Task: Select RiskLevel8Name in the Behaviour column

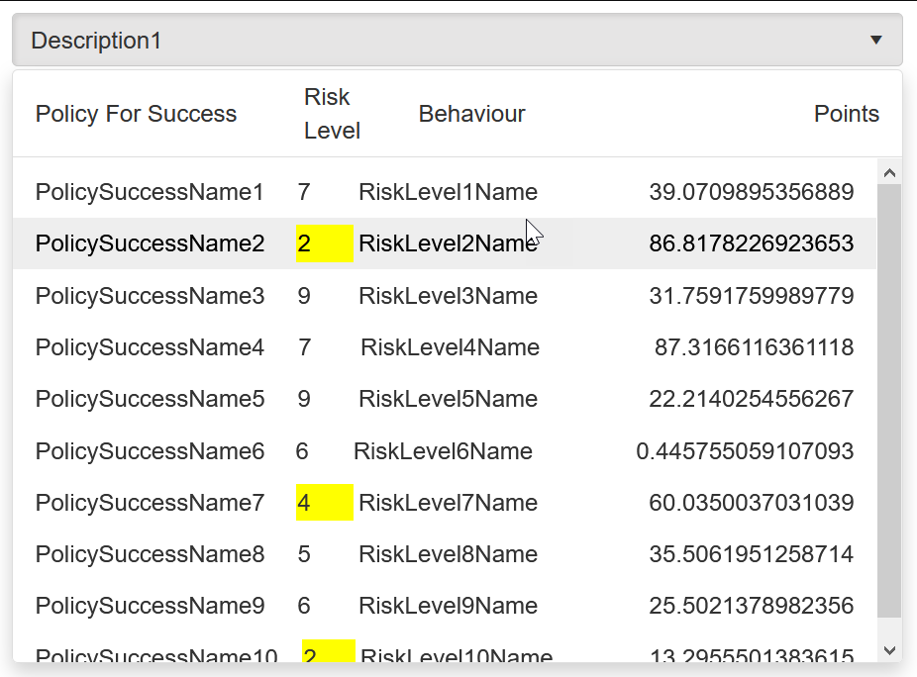Action: coord(448,554)
